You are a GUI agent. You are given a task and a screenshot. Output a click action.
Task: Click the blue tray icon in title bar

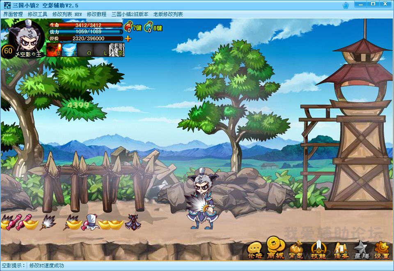tap(346, 5)
